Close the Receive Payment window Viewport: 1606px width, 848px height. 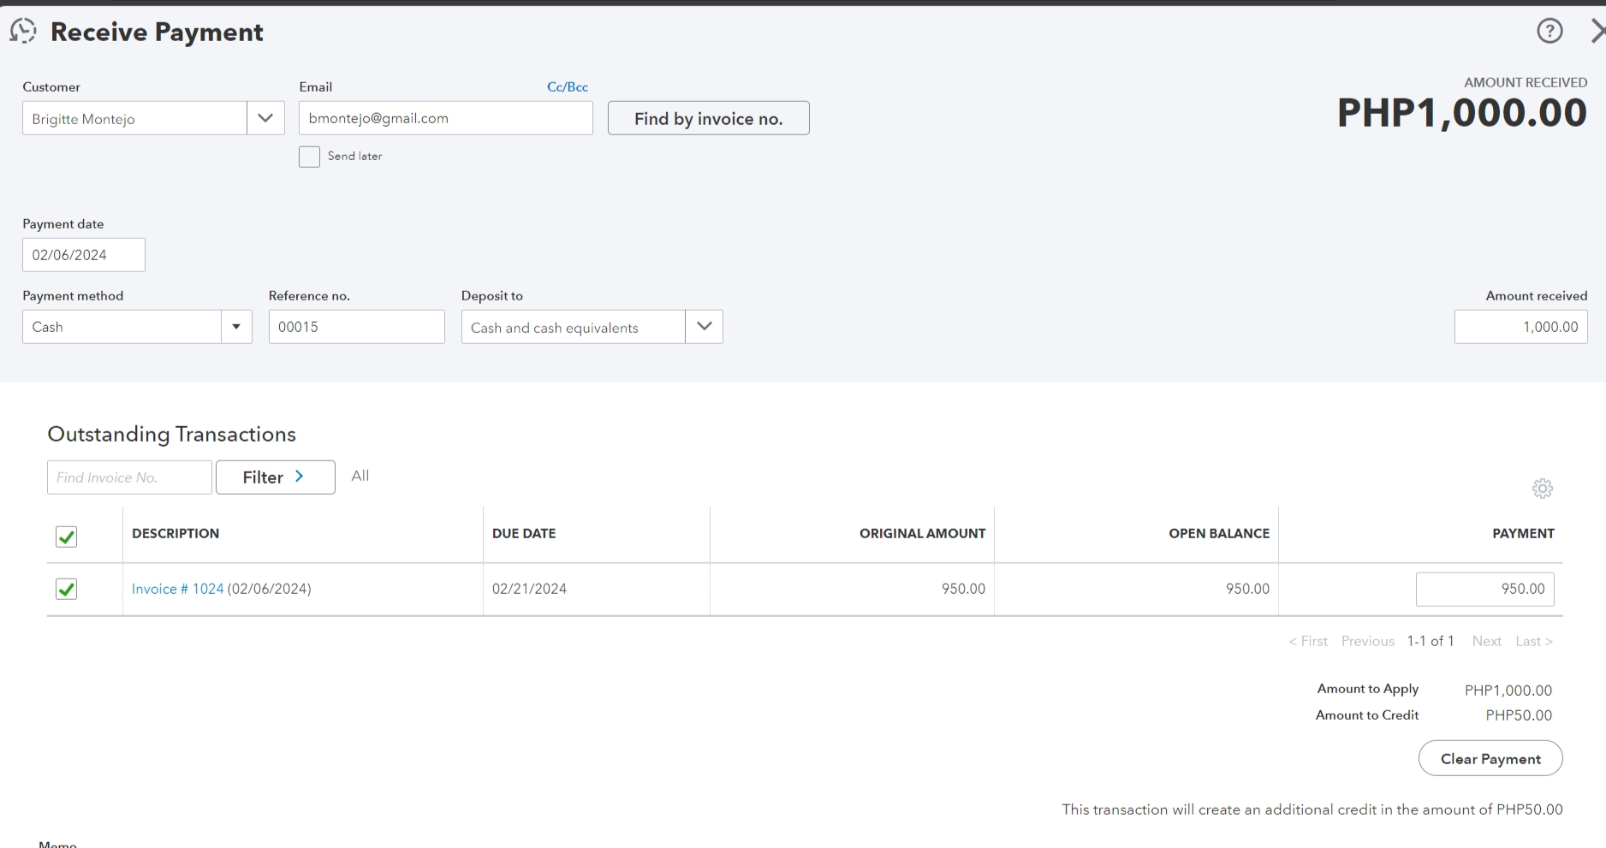[1597, 32]
